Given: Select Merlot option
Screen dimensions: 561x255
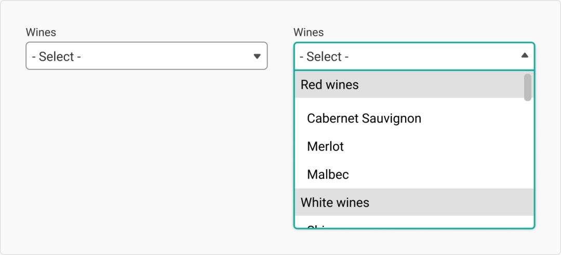Looking at the screenshot, I should coord(325,146).
